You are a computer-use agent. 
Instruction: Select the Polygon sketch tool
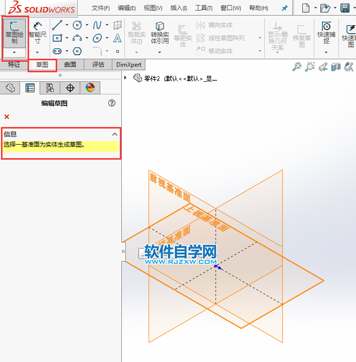77,51
